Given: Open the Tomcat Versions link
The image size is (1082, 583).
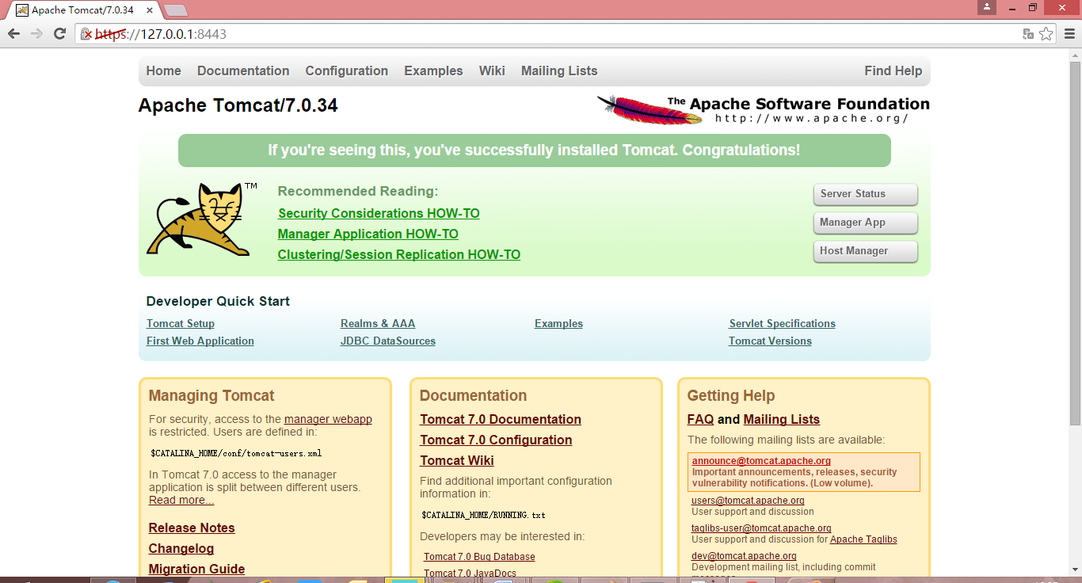Looking at the screenshot, I should 771,341.
